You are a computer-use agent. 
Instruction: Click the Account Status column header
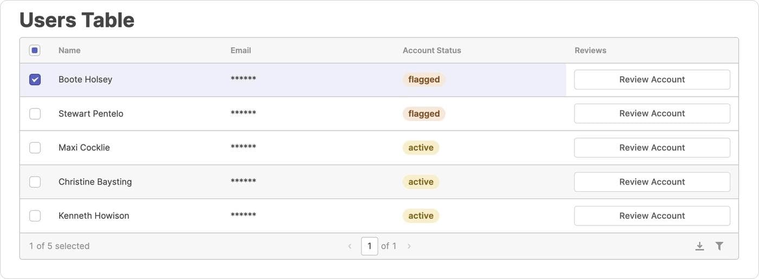click(x=432, y=50)
